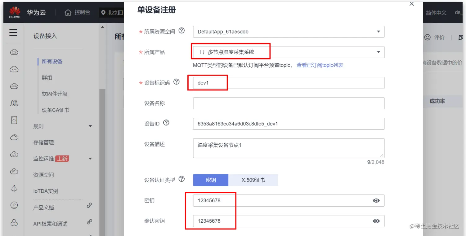Click 成功率 column header

click(x=437, y=101)
